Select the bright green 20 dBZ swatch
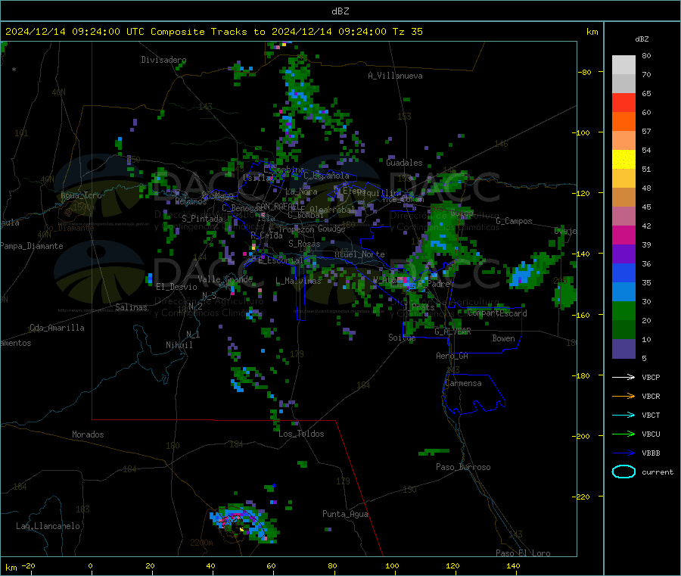 623,310
